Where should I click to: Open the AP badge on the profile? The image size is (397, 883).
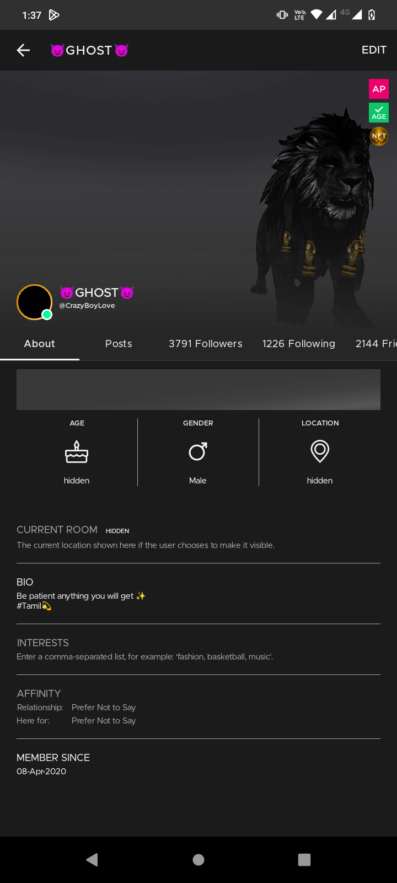379,89
